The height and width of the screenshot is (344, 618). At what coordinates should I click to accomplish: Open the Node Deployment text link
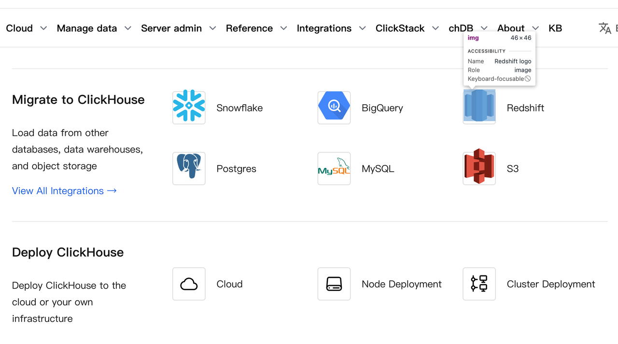402,284
